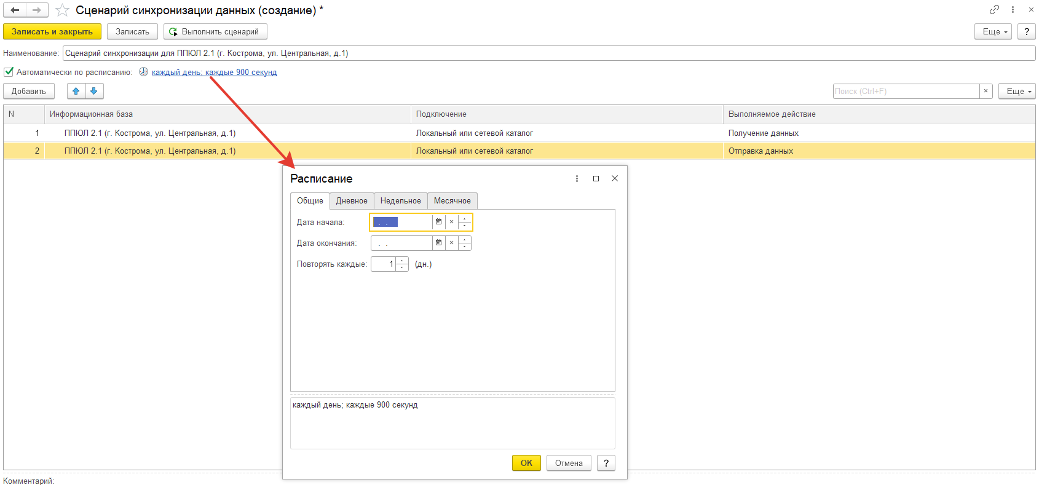Sort by Информационная база column header
This screenshot has height=485, width=1039.
pyautogui.click(x=227, y=114)
